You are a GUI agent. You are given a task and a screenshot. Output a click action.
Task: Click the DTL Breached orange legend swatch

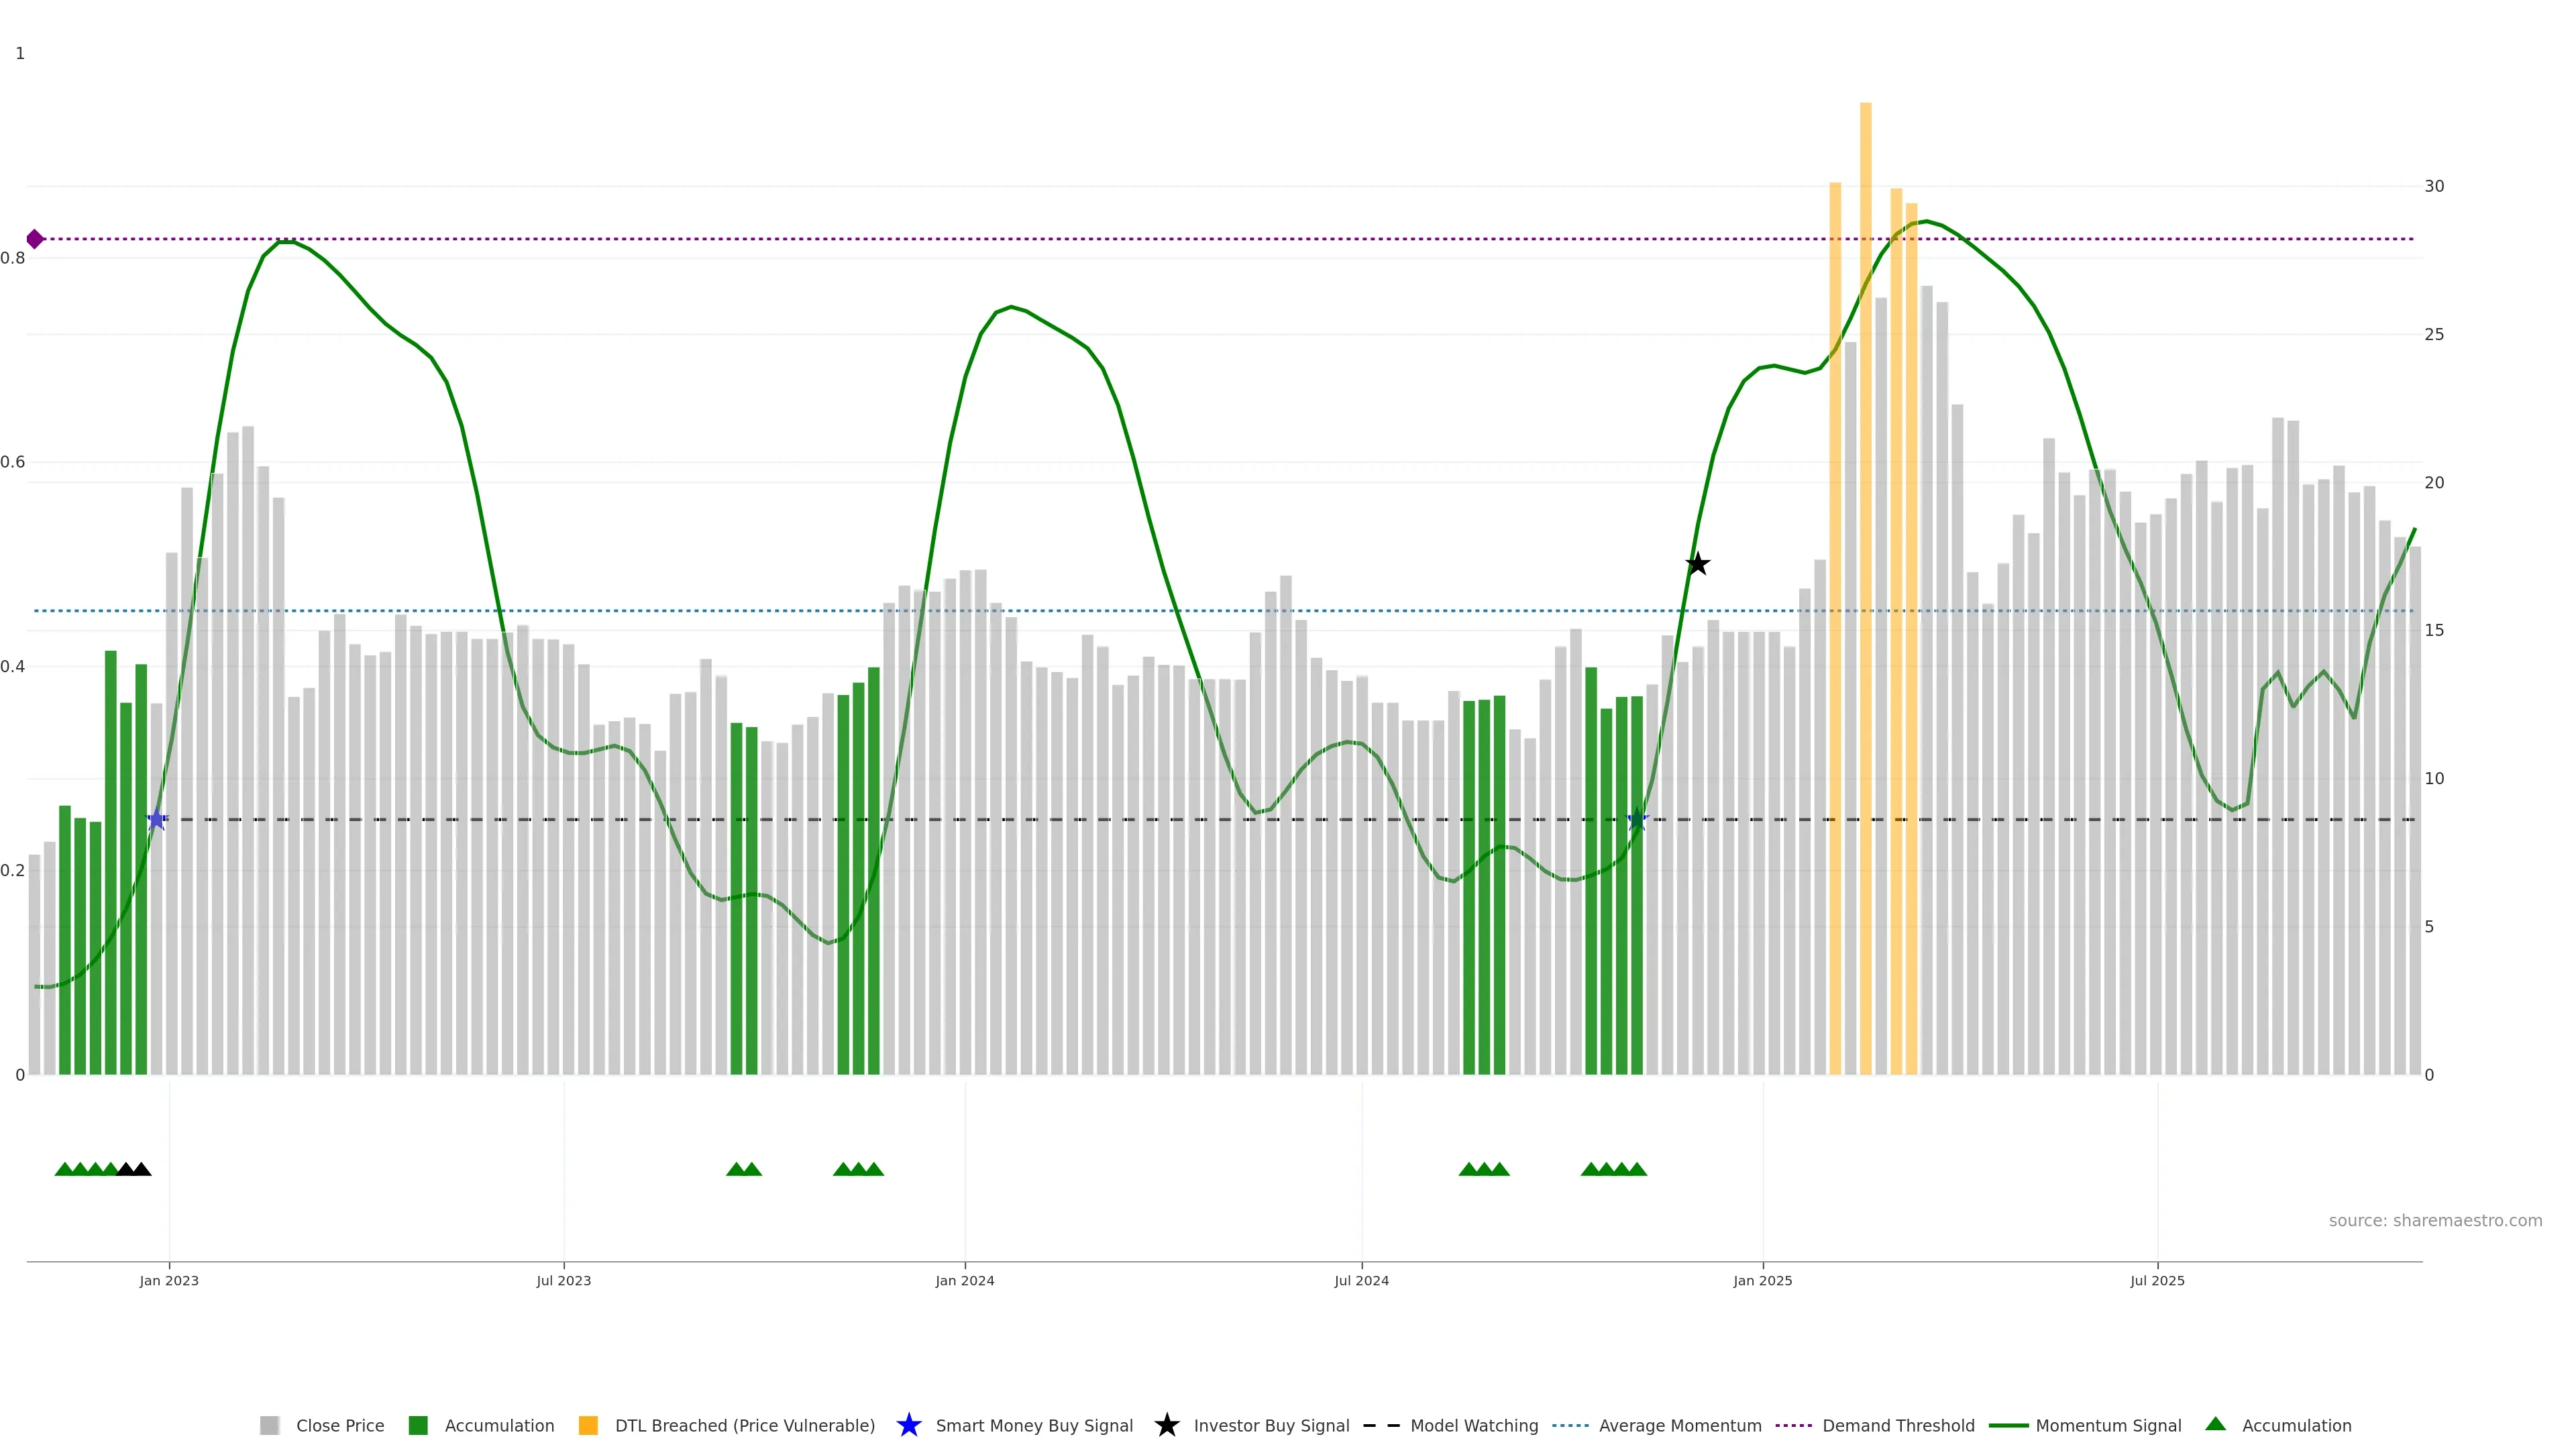tap(588, 1425)
